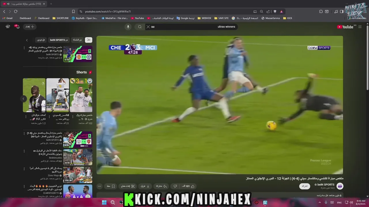The image size is (369, 207).
Task: Toggle the browser sidebar panel icon
Action: pos(342,11)
